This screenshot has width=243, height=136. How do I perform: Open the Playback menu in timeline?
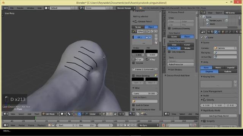coord(41,125)
